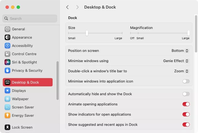Click the Accessibility icon in sidebar
This screenshot has height=133, width=198.
tap(7, 46)
